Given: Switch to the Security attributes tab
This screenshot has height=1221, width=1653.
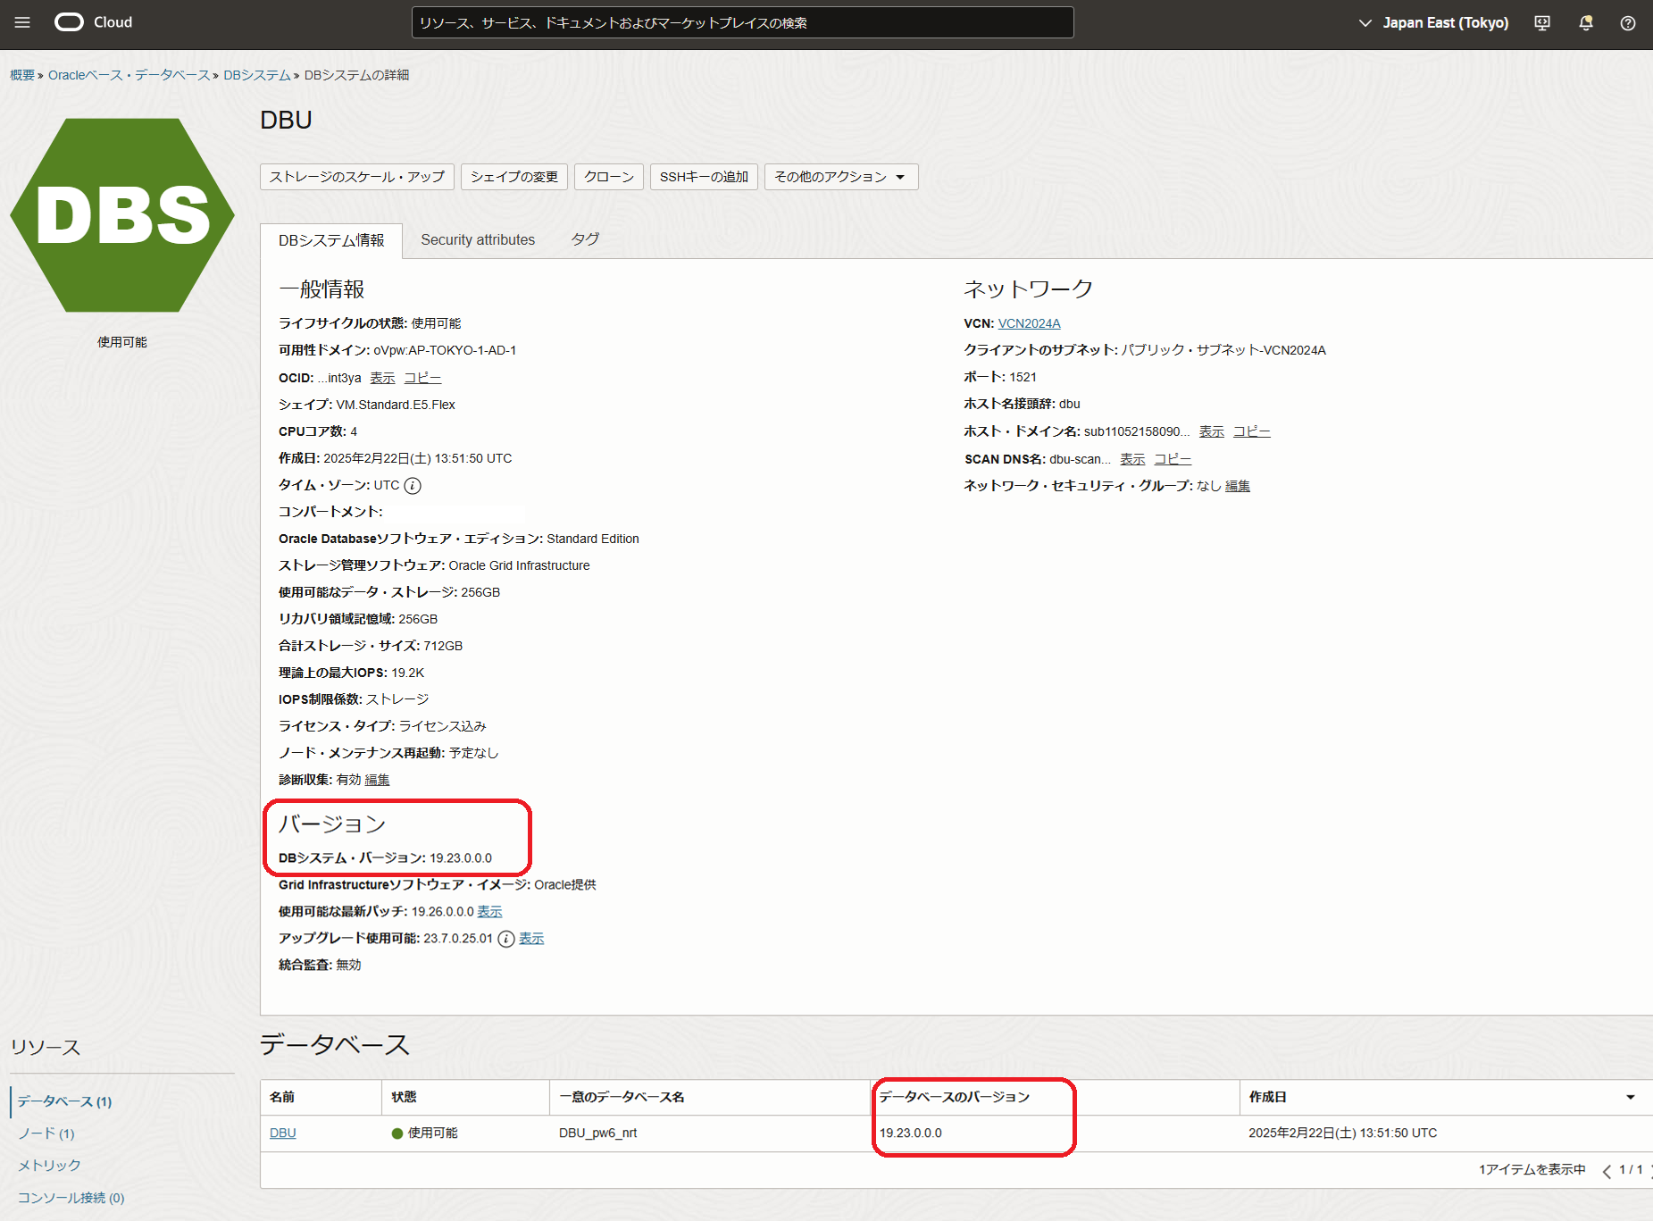Looking at the screenshot, I should (478, 240).
